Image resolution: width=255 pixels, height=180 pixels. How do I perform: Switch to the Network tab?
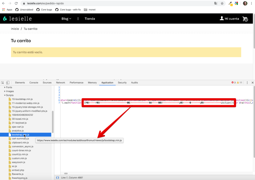(60, 83)
